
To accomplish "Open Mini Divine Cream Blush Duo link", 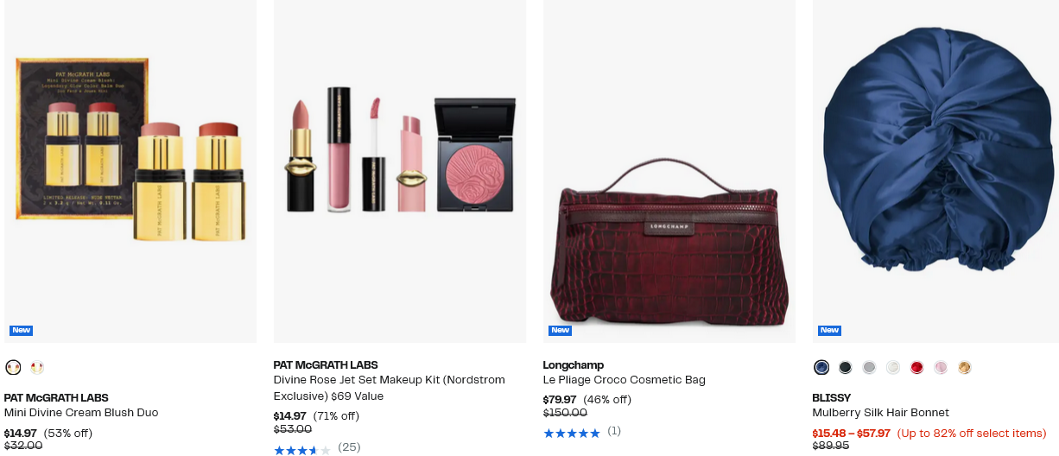I will coord(81,413).
